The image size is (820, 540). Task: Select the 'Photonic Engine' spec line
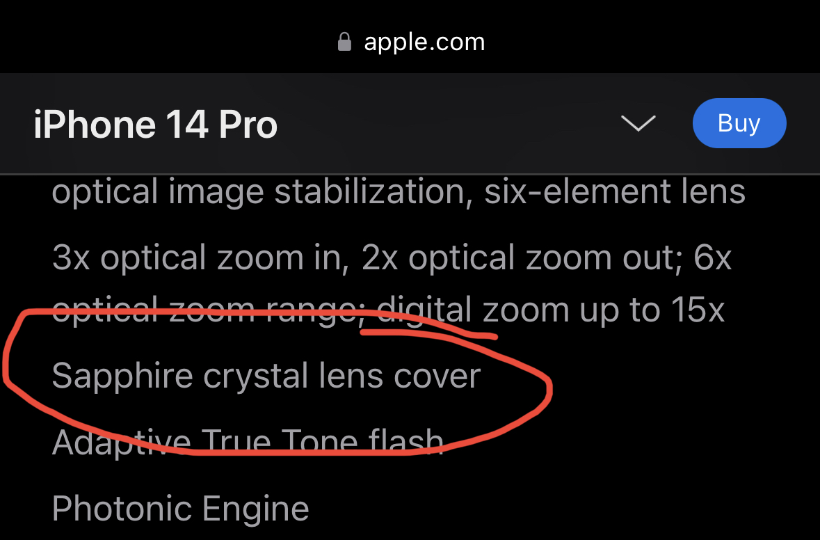[x=180, y=509]
